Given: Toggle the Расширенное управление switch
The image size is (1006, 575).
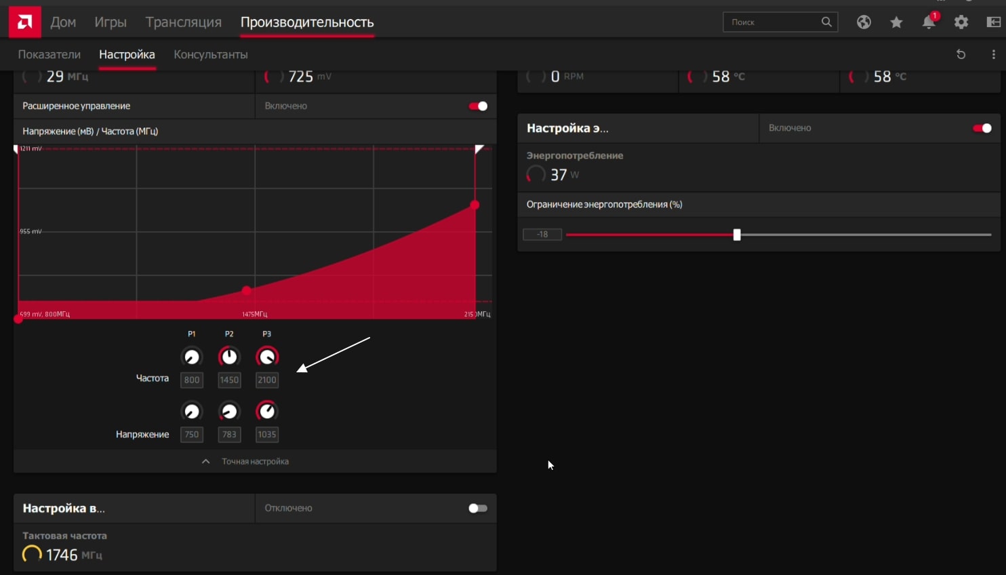Looking at the screenshot, I should (478, 106).
